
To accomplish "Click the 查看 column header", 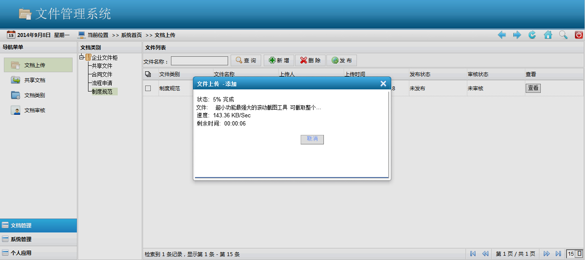I will click(531, 74).
